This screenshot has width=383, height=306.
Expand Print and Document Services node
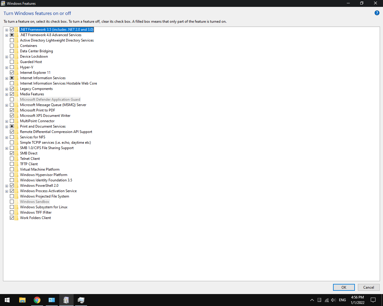click(x=7, y=127)
